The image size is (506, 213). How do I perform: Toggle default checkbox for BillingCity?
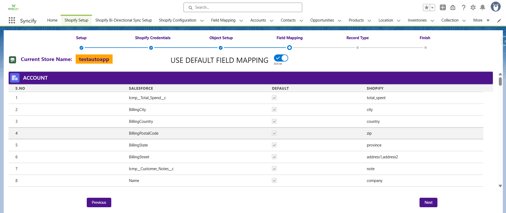(x=274, y=109)
